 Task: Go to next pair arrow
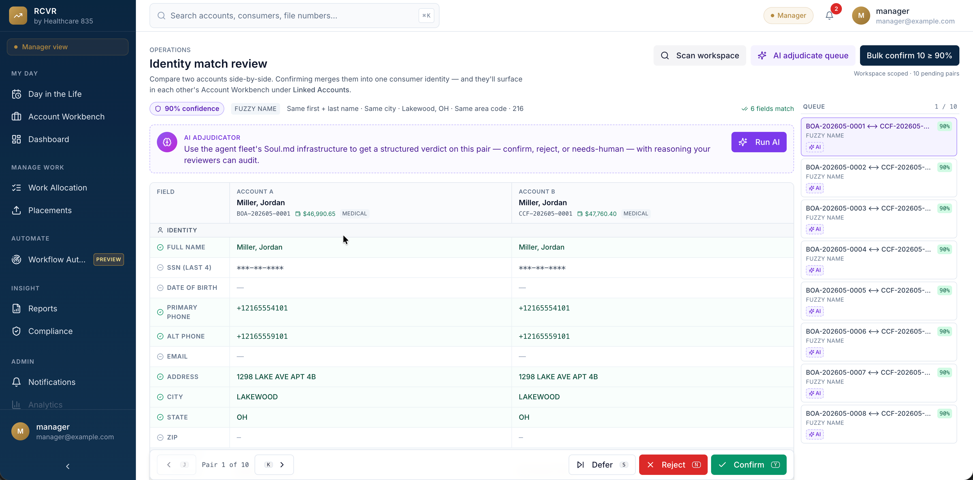click(274, 464)
